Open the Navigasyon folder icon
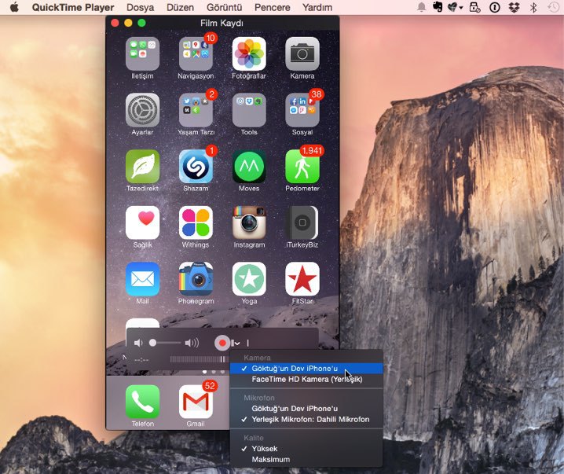 [x=196, y=53]
